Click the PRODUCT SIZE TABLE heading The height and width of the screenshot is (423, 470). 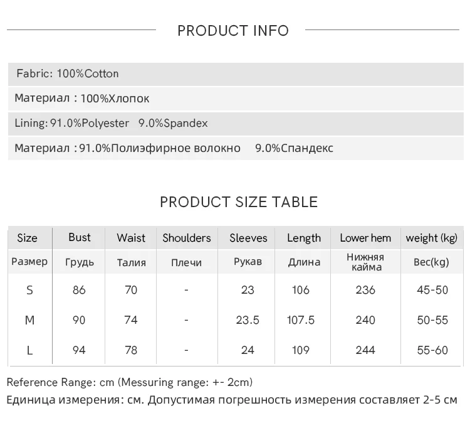239,202
